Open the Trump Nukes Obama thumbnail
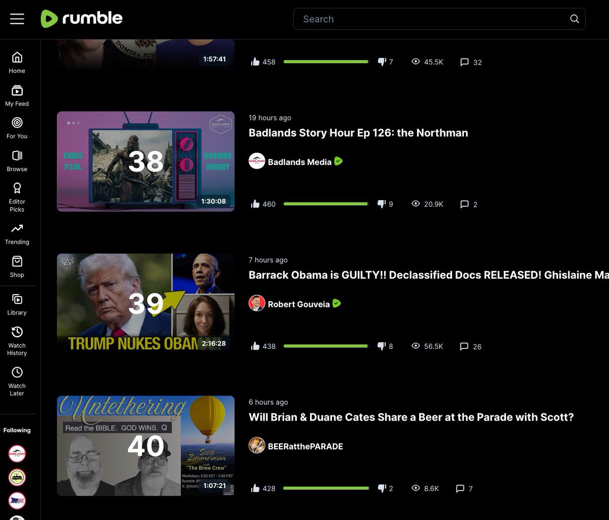 146,304
